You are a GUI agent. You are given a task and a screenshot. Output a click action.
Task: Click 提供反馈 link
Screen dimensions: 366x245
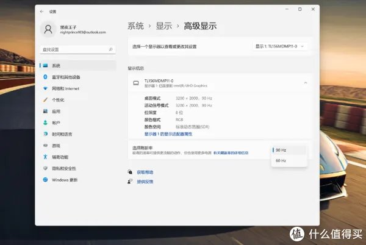tap(145, 182)
